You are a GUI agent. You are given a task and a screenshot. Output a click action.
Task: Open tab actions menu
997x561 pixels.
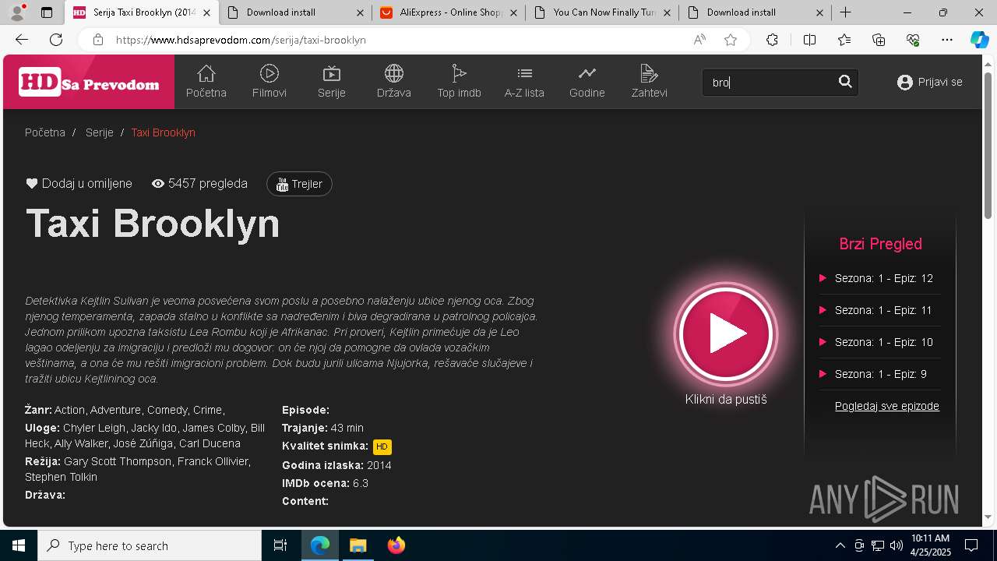tap(47, 12)
